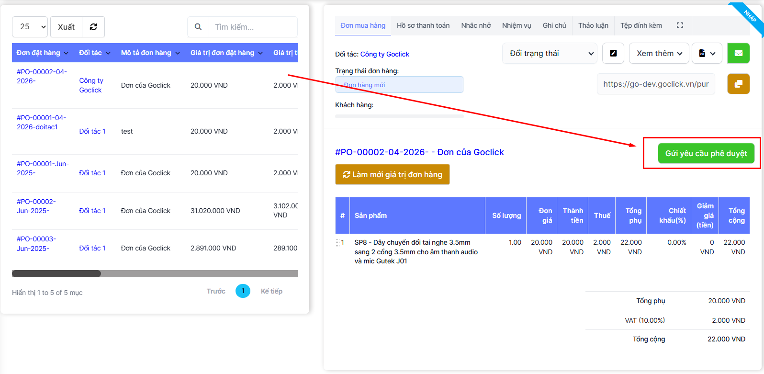Toggle fullscreen view icon in tab bar

680,25
